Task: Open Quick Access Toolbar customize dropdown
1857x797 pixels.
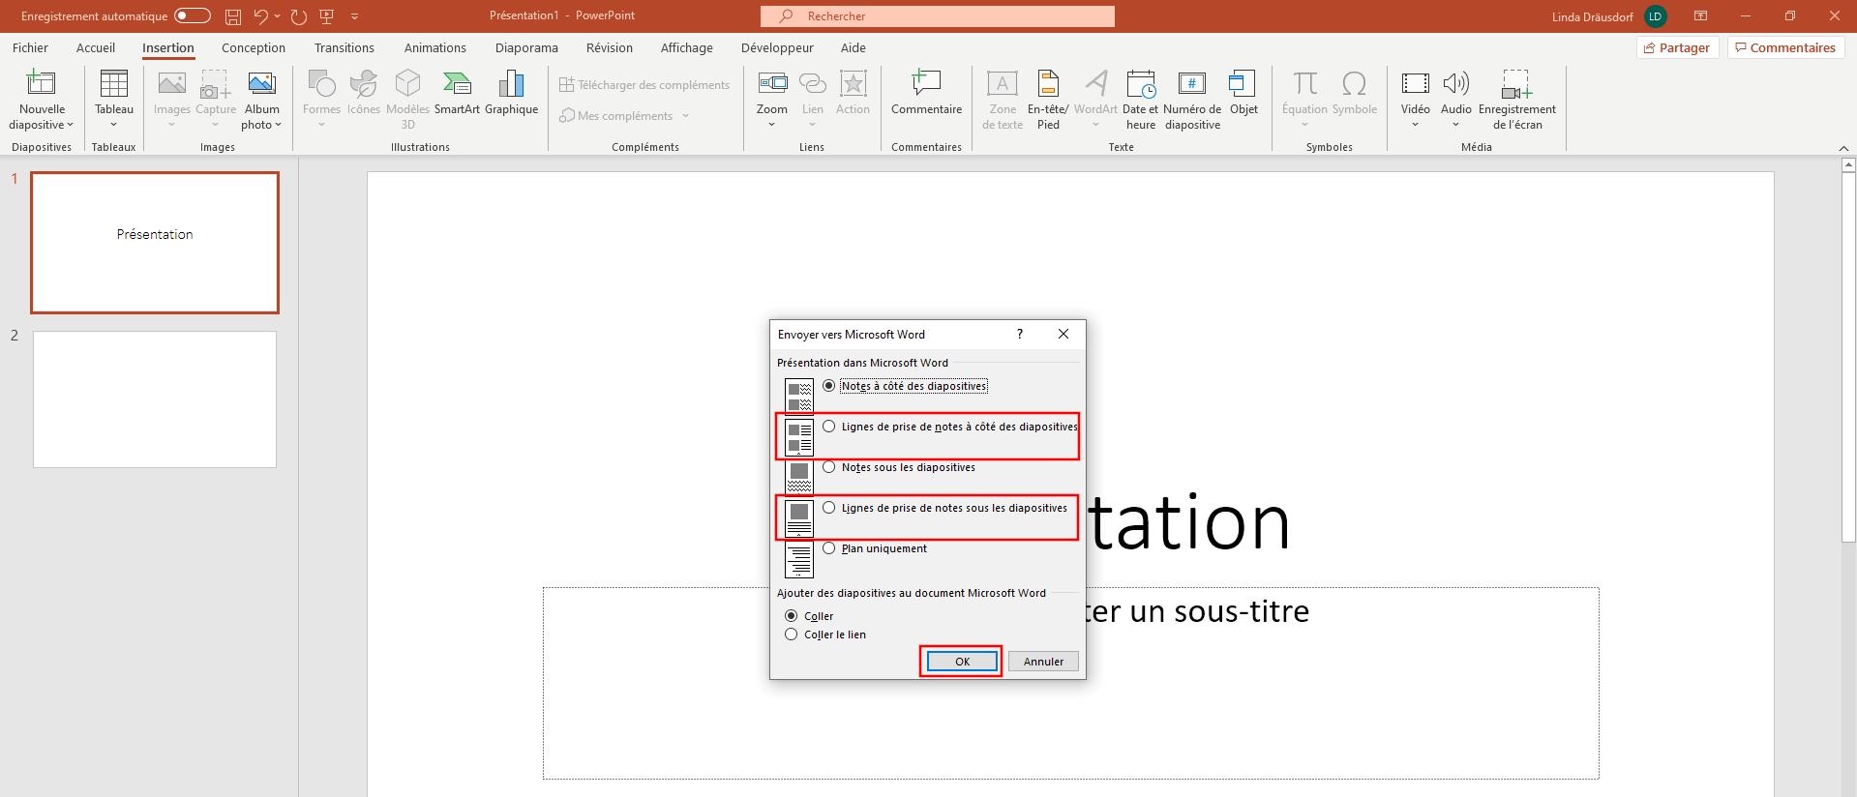Action: click(x=354, y=16)
